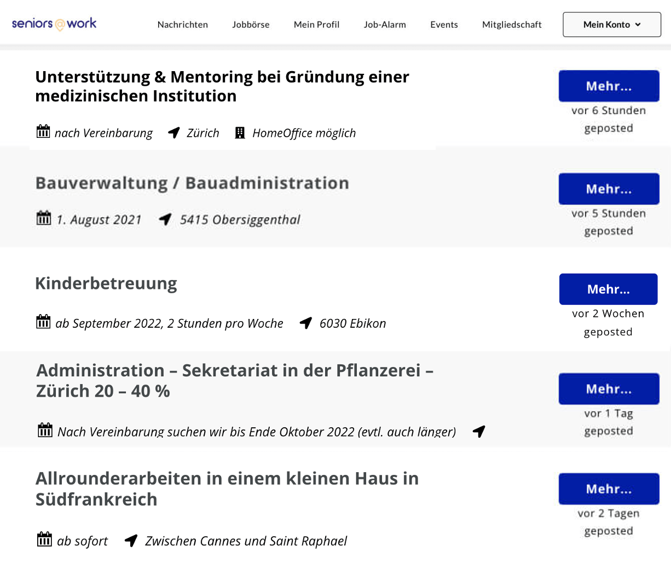
Task: Click calendar icon beside ab September 2022
Action: (x=43, y=322)
